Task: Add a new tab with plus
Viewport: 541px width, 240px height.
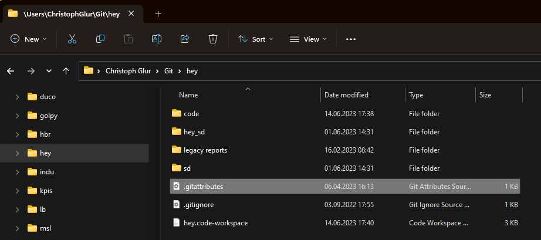Action: click(158, 14)
